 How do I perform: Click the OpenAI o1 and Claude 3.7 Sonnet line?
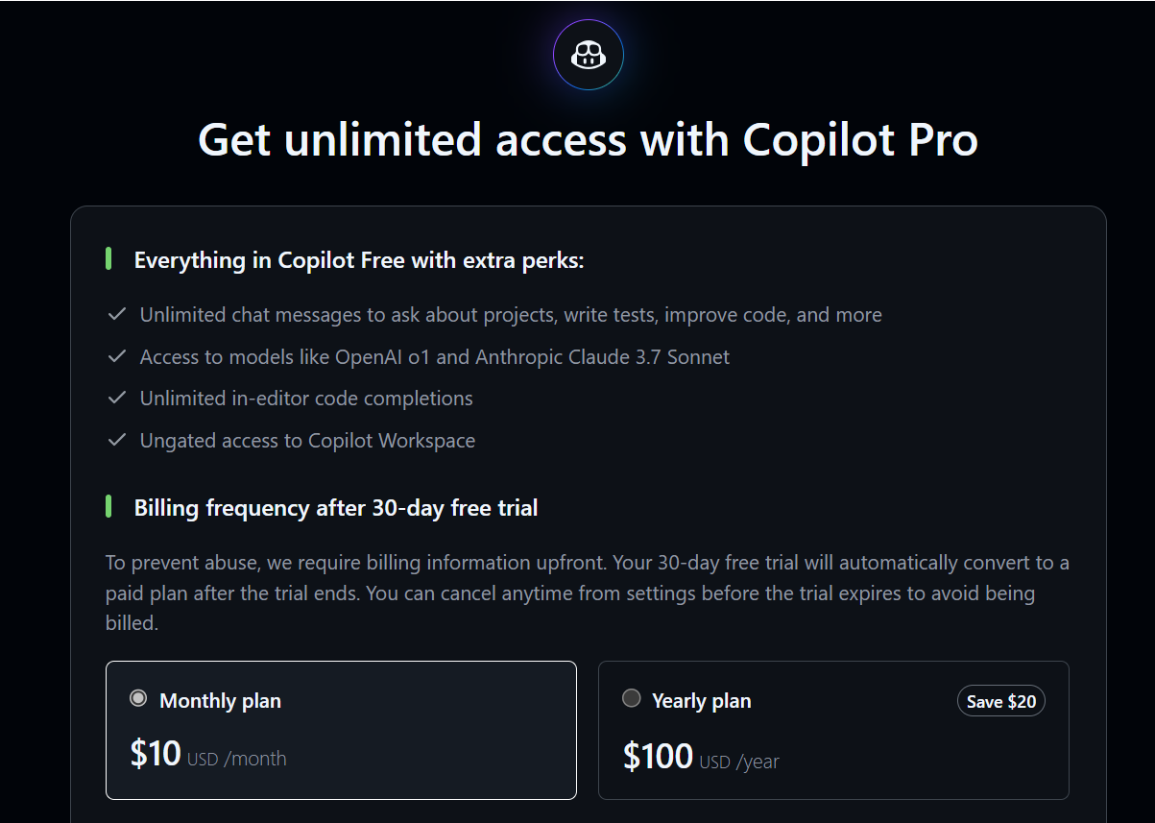(x=435, y=357)
